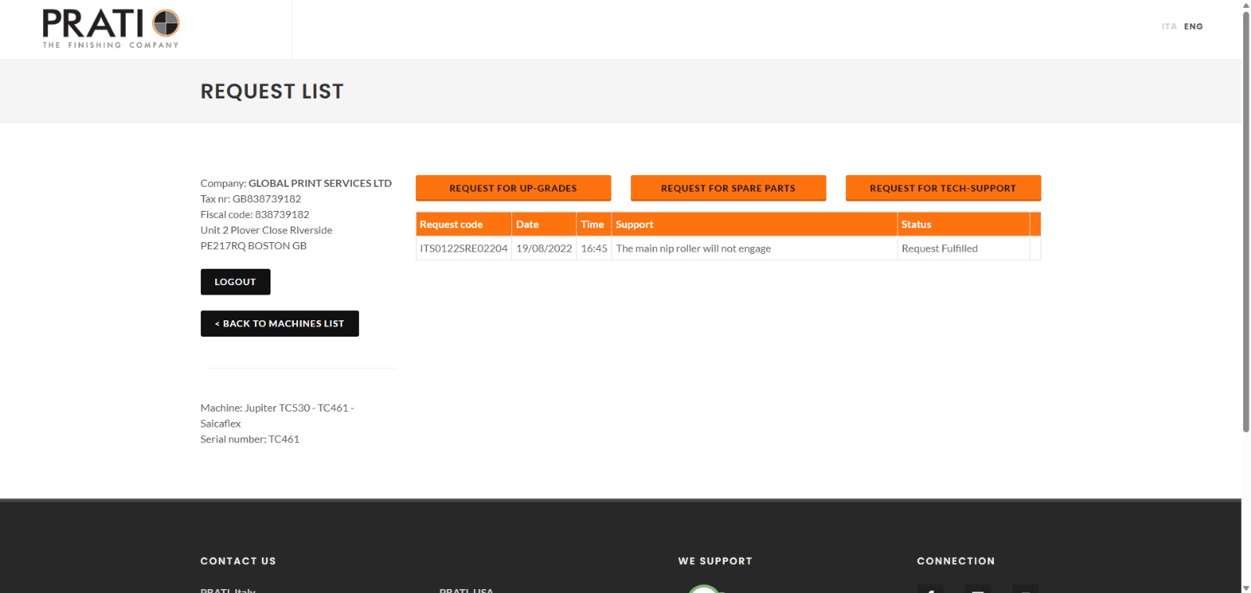Switch the site language to ITA
Viewport: 1251px width, 593px height.
1169,27
